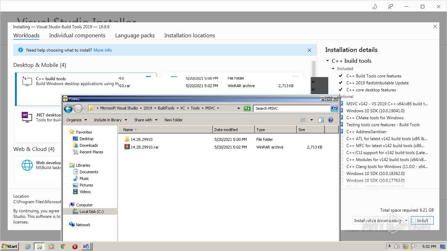447x251 pixels.
Task: Click the Search MSVC input field
Action: click(292, 108)
